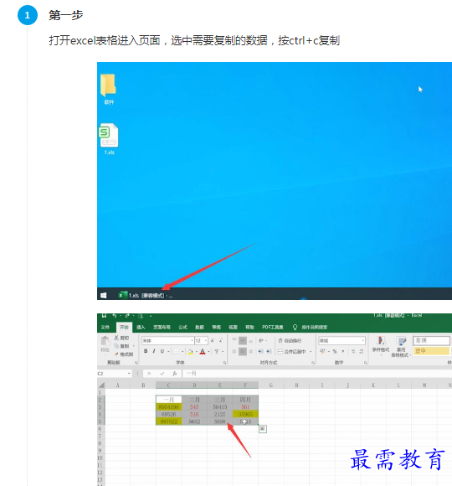The image size is (452, 486).
Task: Click the Accounting number format icon
Action: [323, 351]
